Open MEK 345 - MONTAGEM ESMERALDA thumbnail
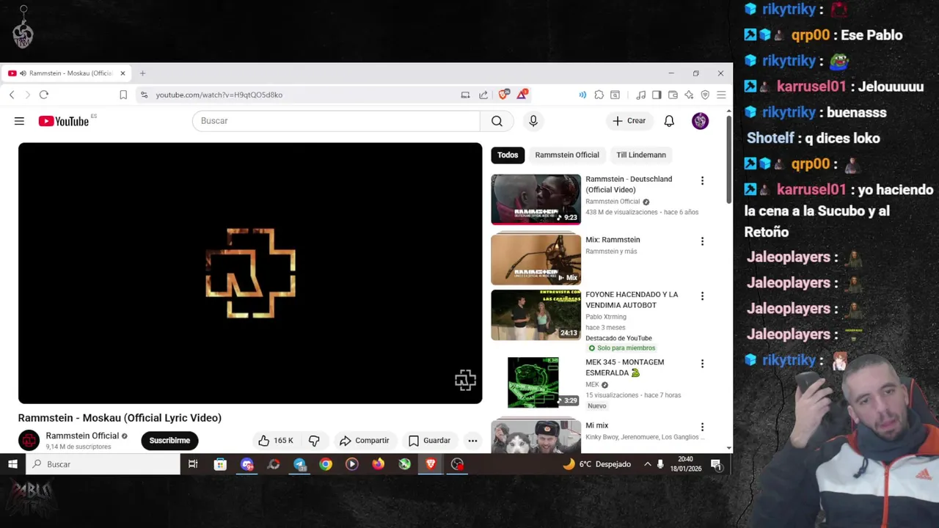Viewport: 939px width, 528px height. point(536,382)
